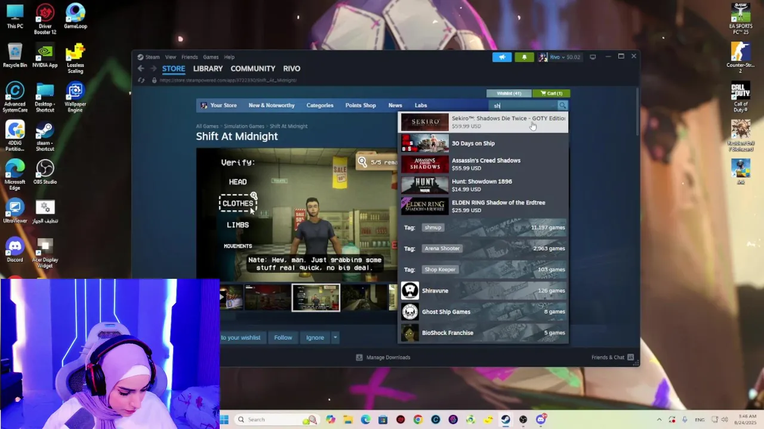This screenshot has height=429, width=764.
Task: Expand the arrow next to Ignore
Action: coord(335,338)
